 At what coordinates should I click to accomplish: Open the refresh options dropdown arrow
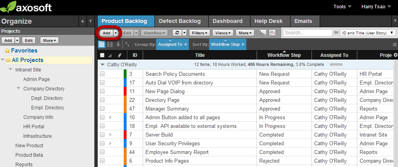point(185,33)
